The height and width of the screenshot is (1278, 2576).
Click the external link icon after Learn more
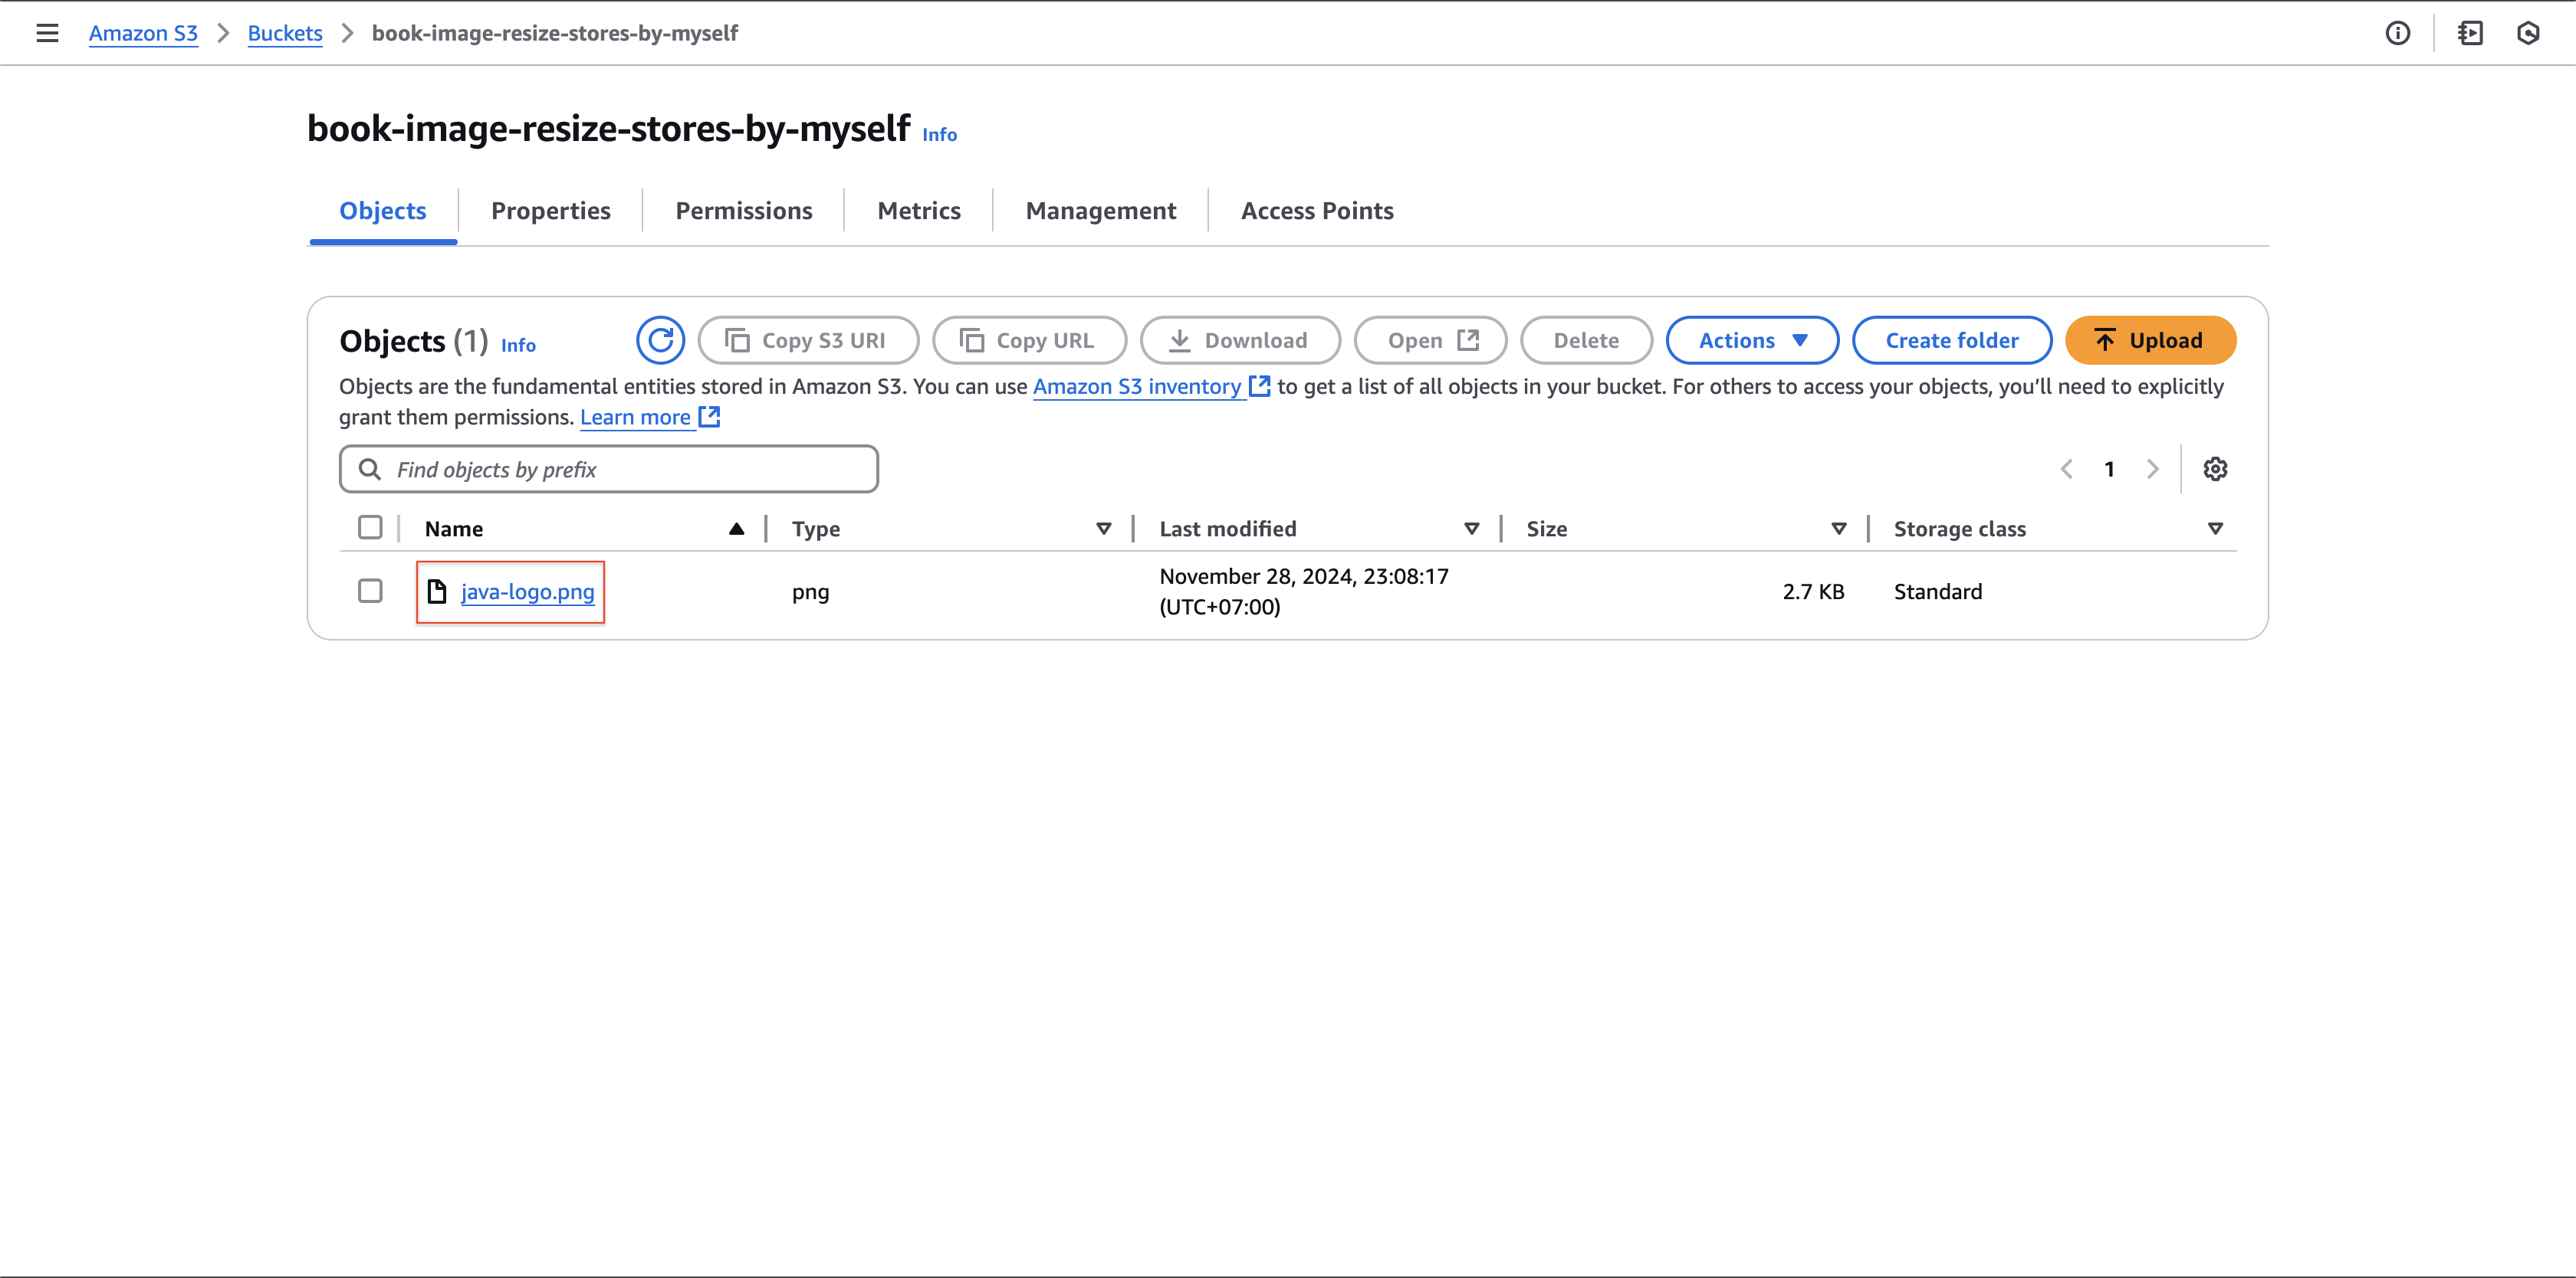tap(709, 417)
